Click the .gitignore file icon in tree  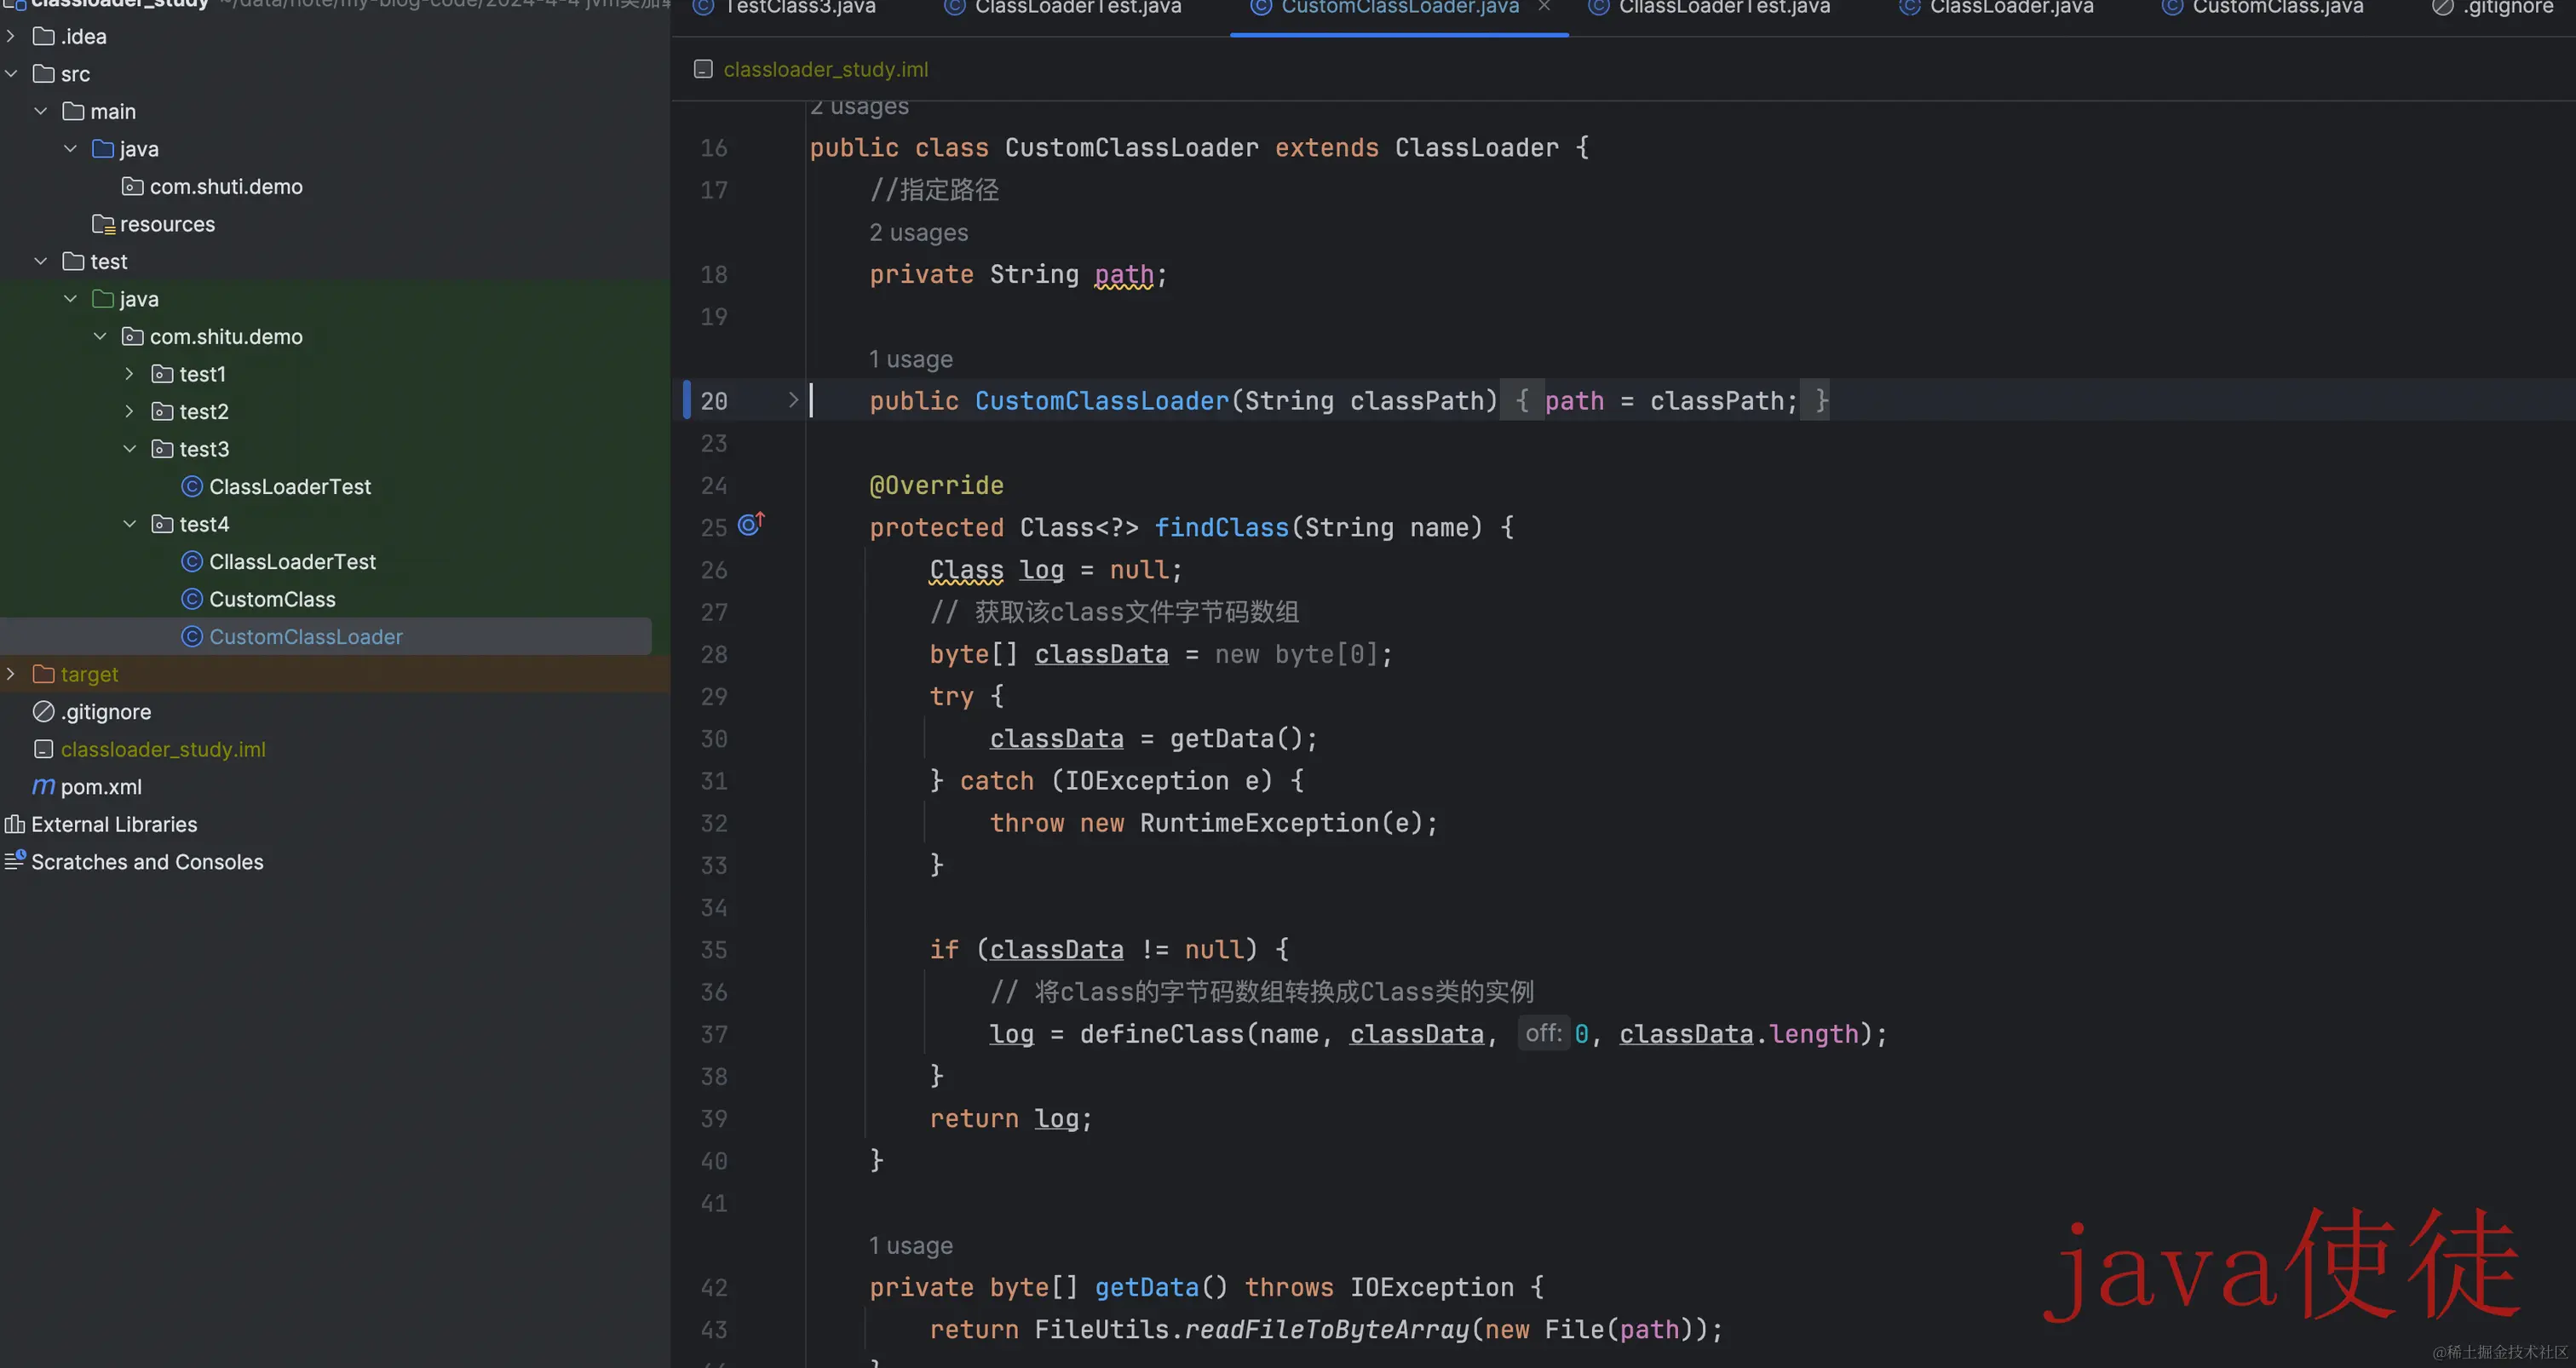pyautogui.click(x=44, y=711)
